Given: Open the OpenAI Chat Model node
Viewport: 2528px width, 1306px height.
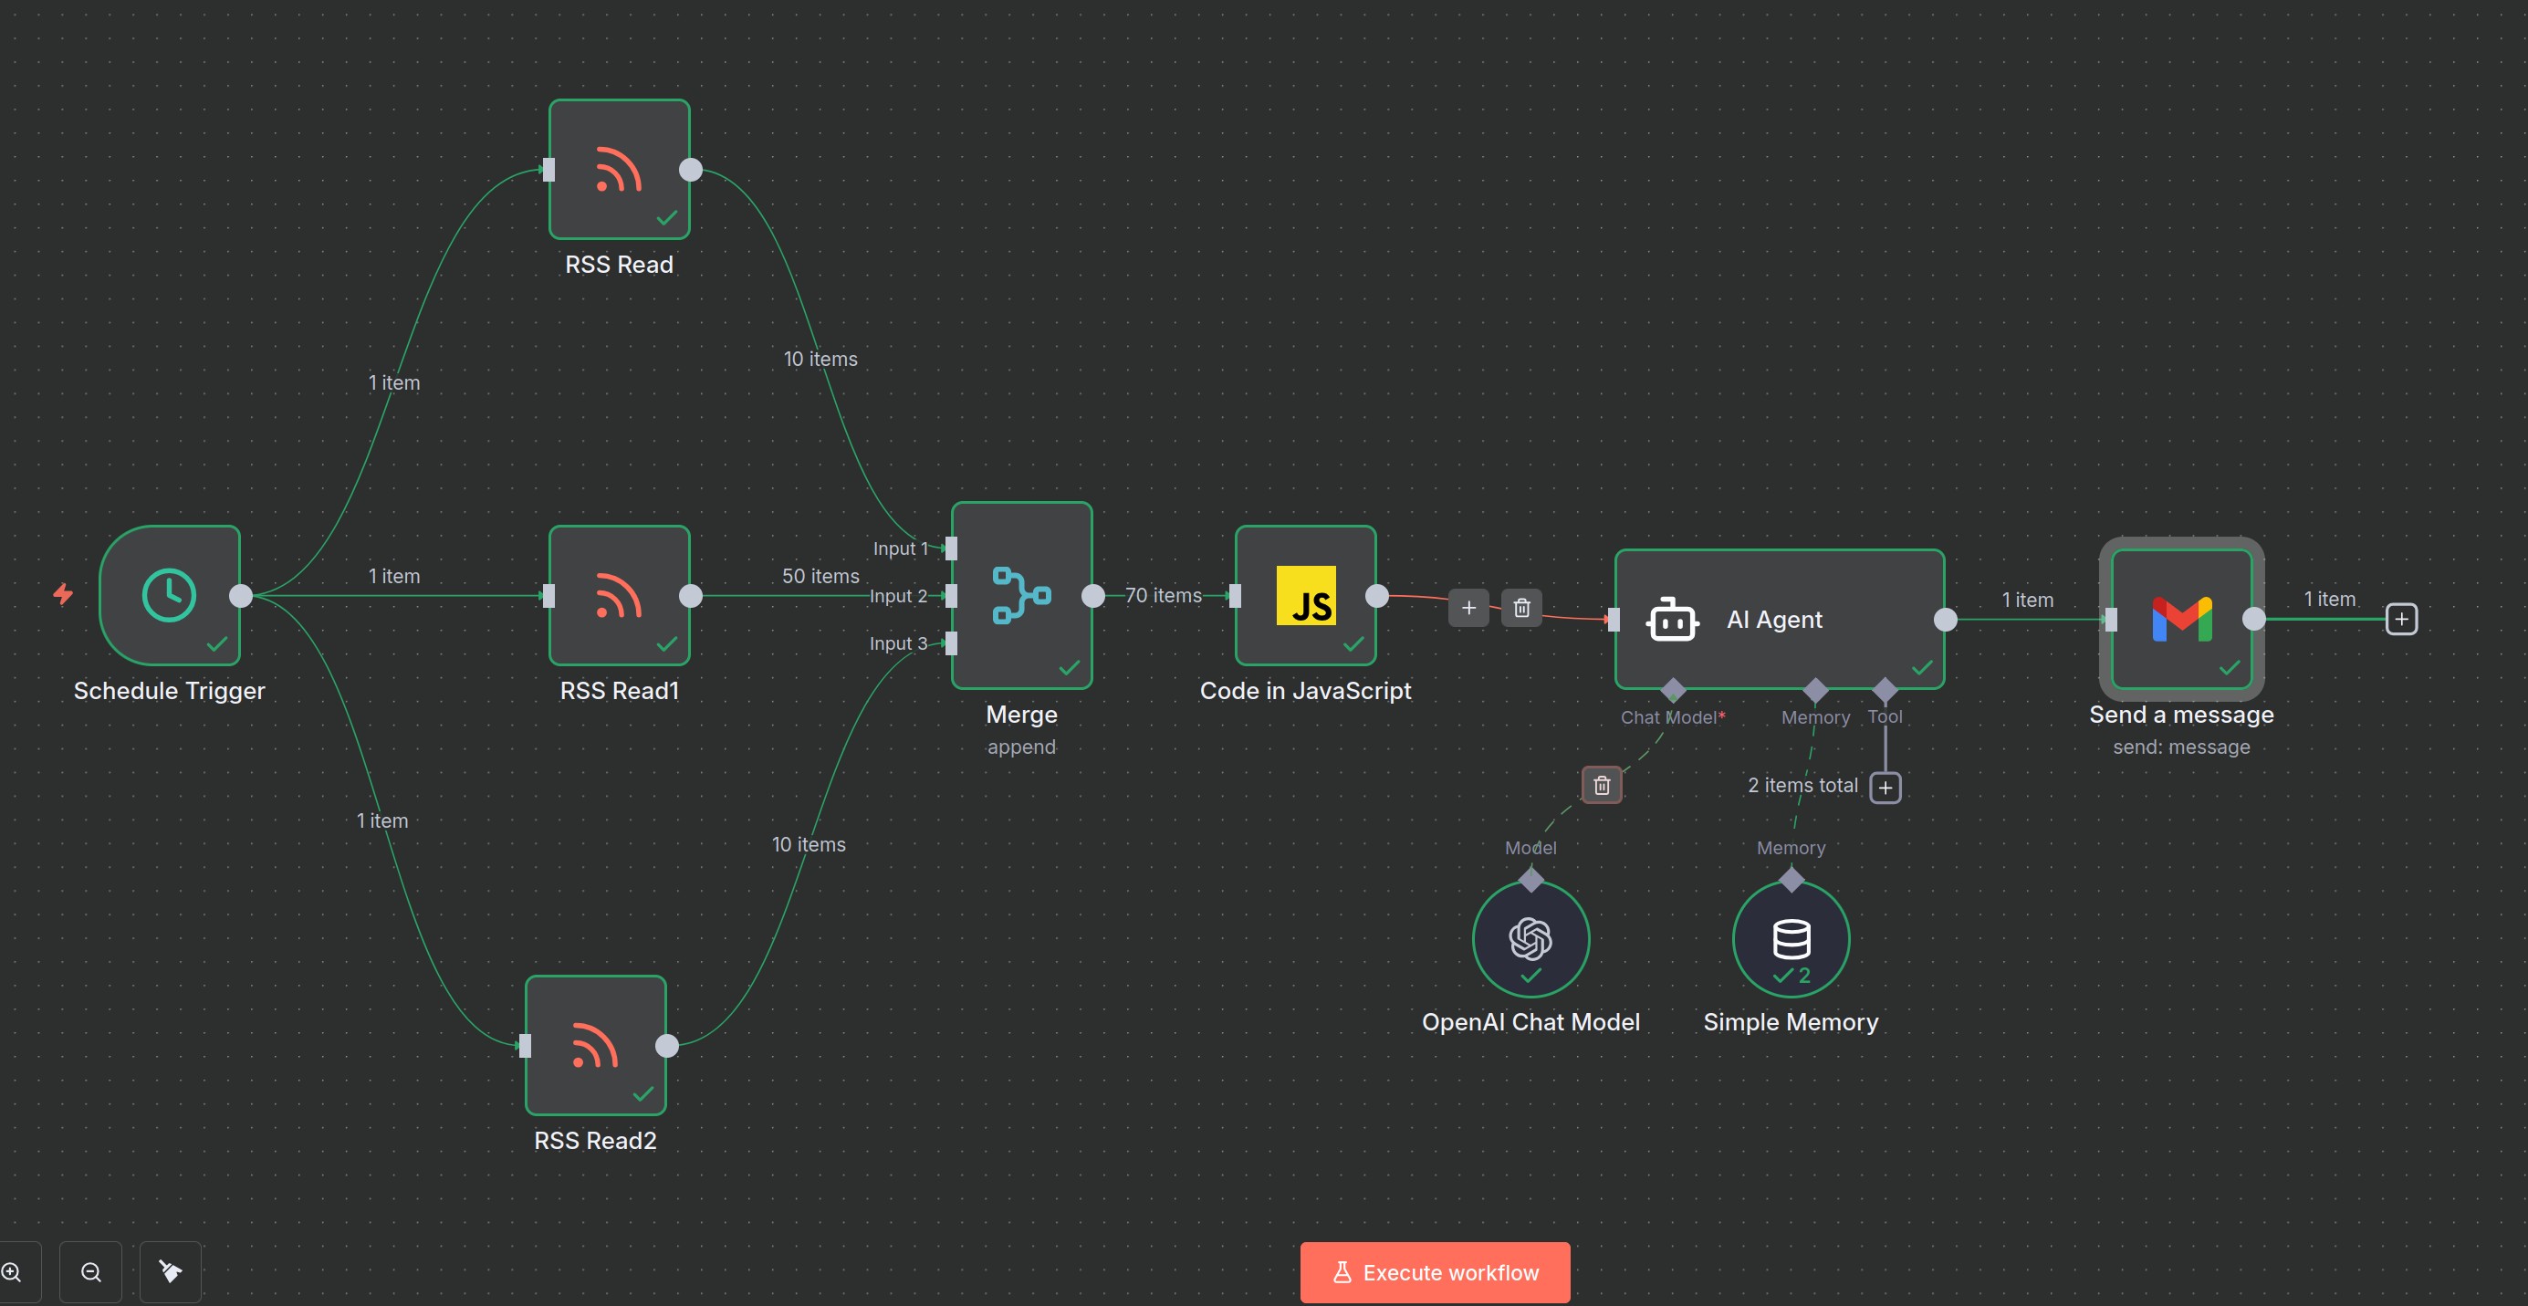Looking at the screenshot, I should pos(1530,939).
